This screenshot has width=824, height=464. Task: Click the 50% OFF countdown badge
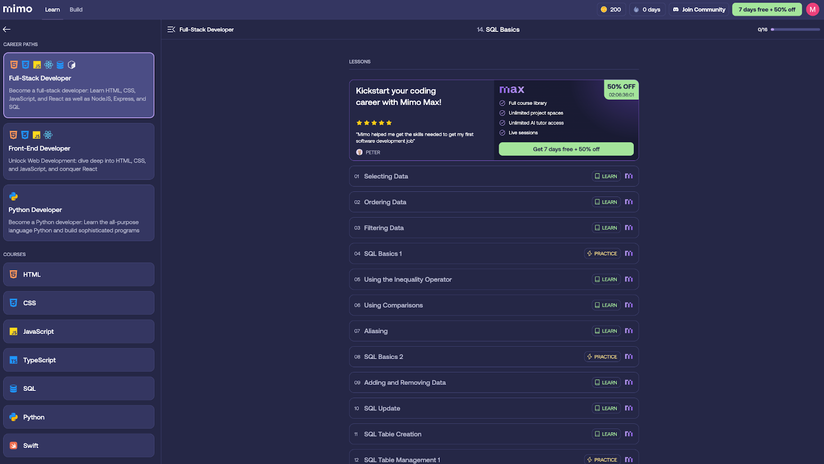[621, 90]
